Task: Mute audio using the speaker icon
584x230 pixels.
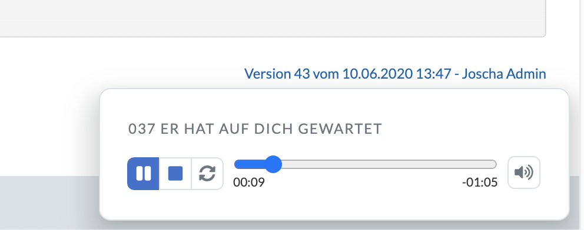Action: pos(524,172)
